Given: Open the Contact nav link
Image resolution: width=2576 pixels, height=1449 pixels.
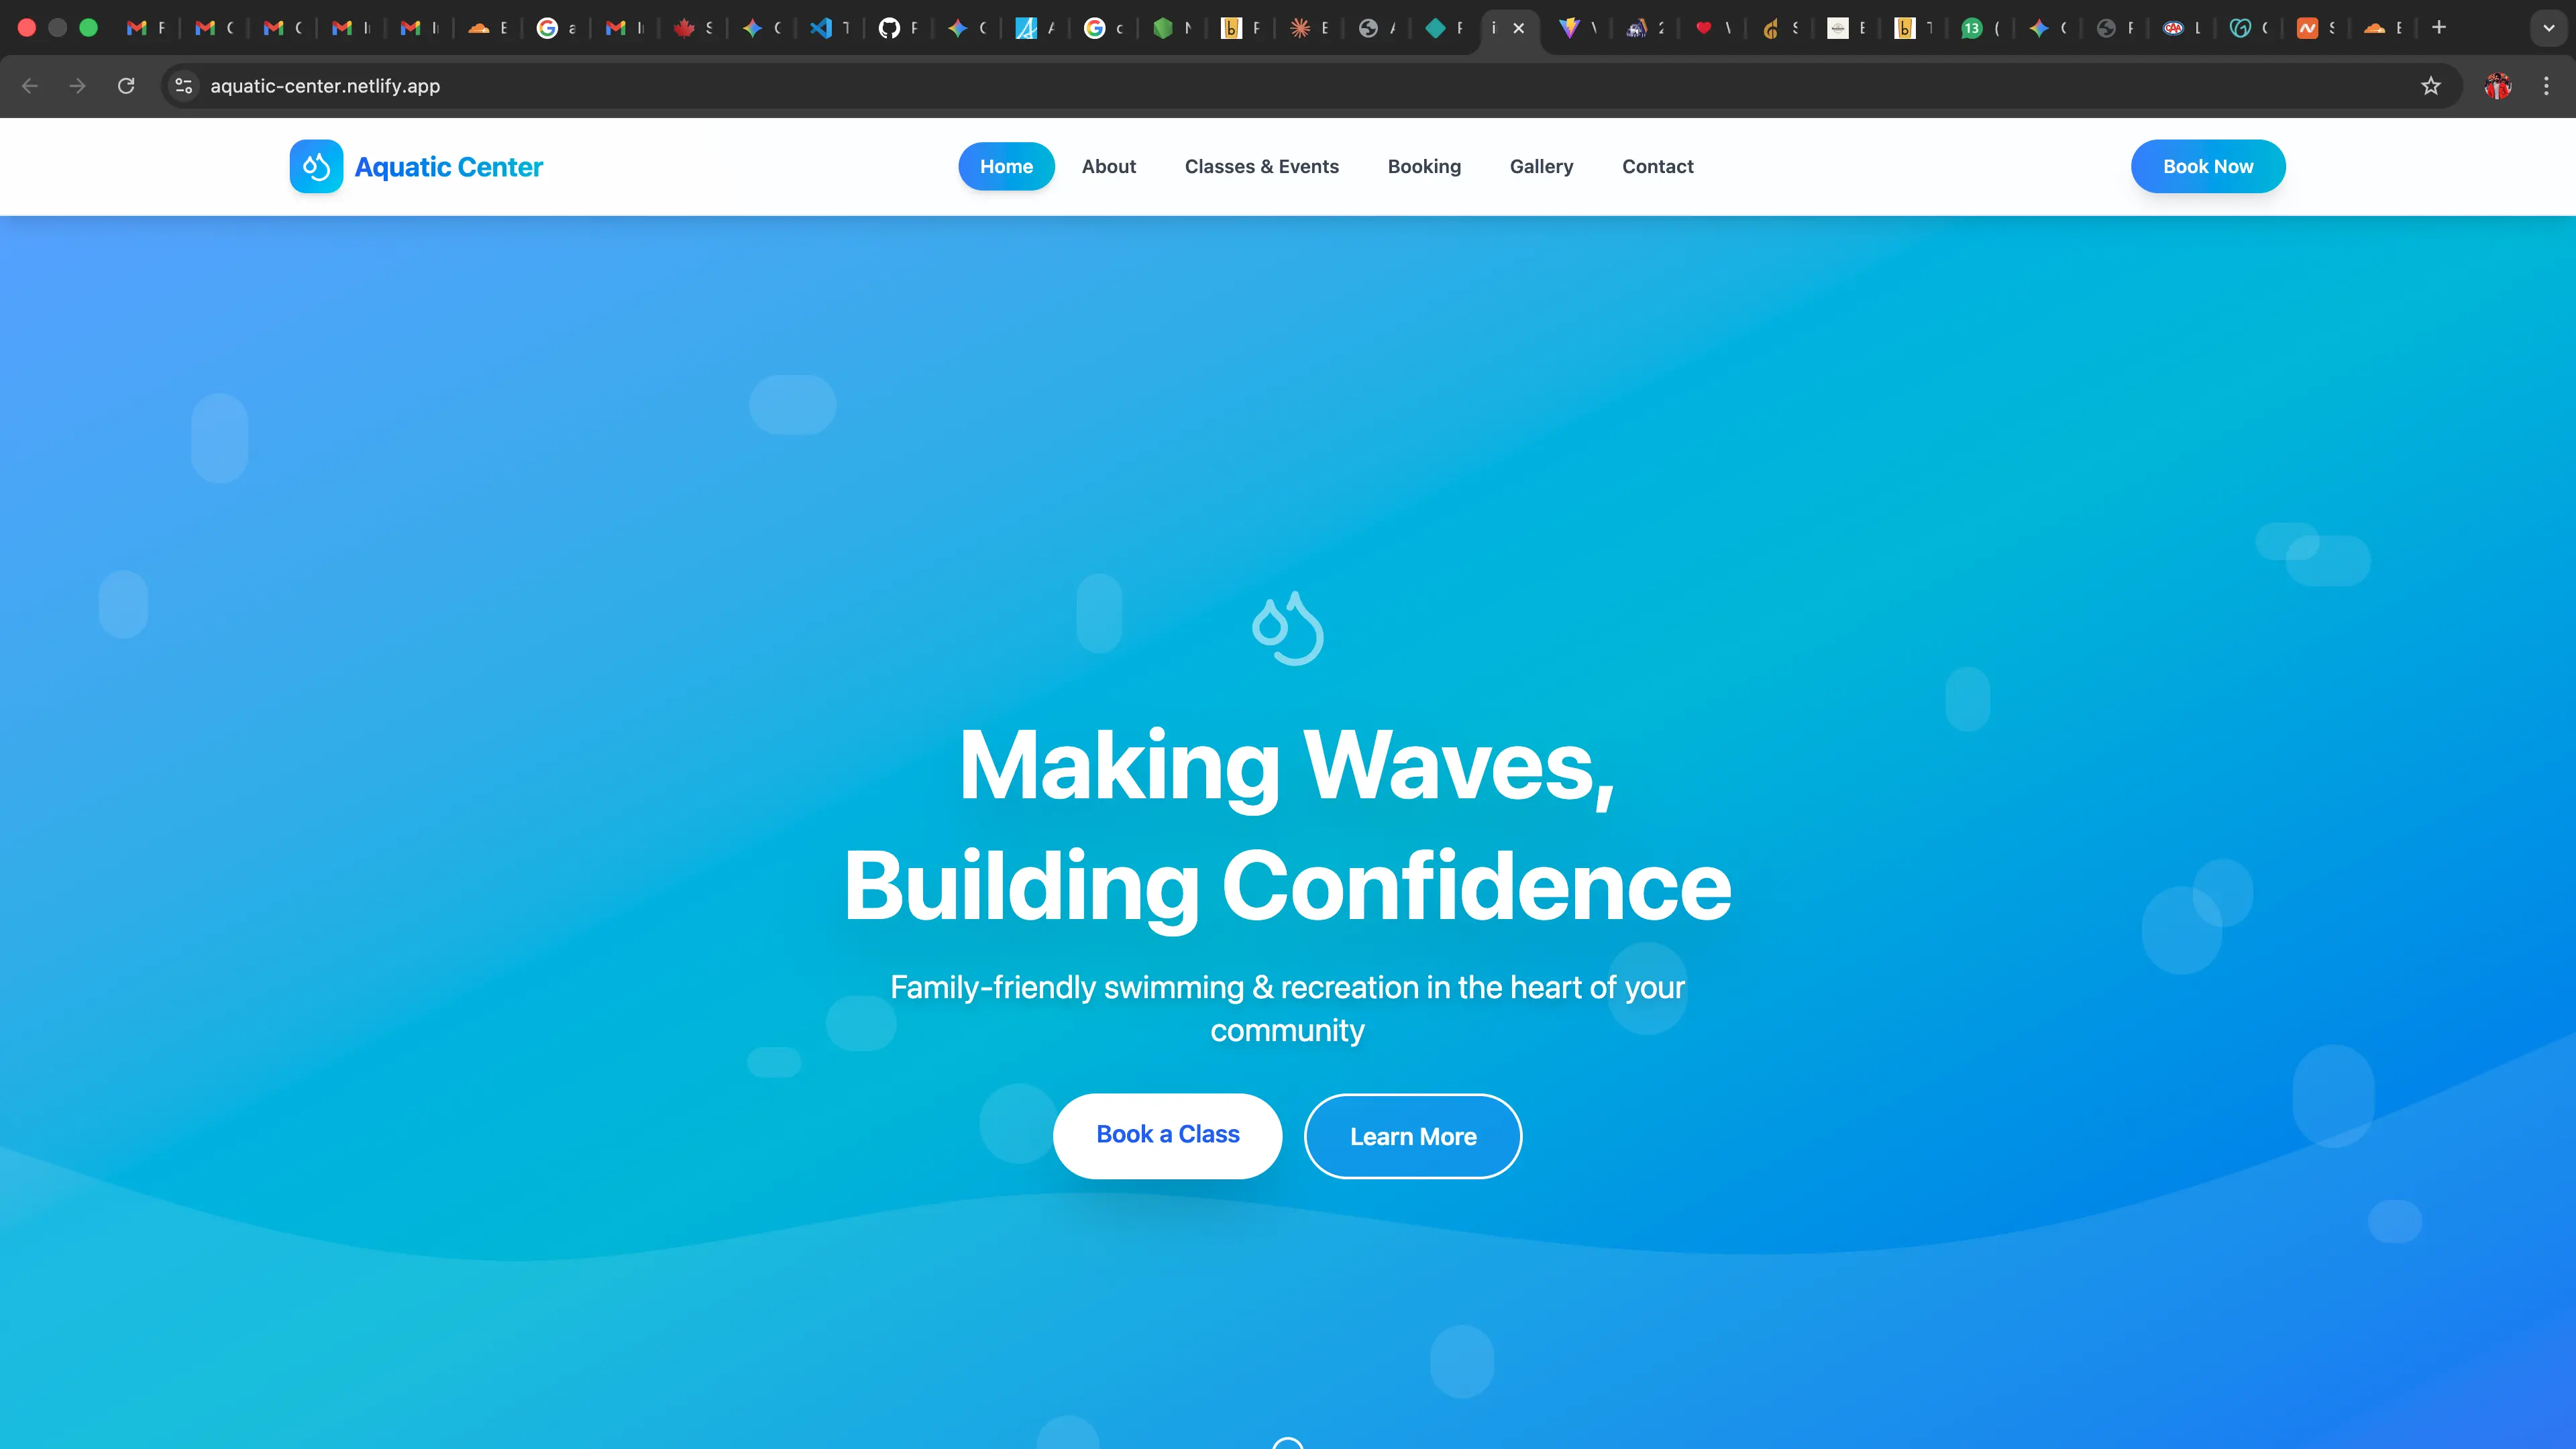Looking at the screenshot, I should coord(1657,166).
